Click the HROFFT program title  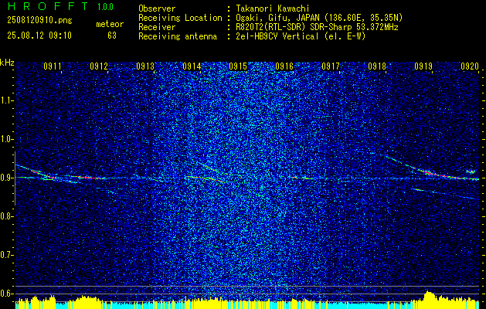pyautogui.click(x=47, y=6)
